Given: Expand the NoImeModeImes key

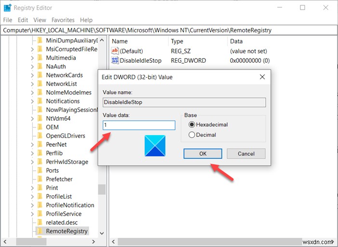Looking at the screenshot, I should point(32,93).
